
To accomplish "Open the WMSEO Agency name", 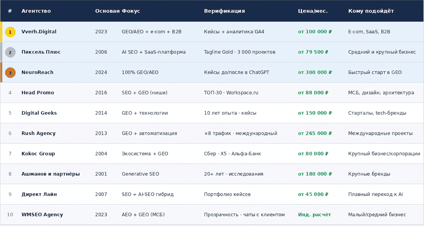I will coord(42,215).
